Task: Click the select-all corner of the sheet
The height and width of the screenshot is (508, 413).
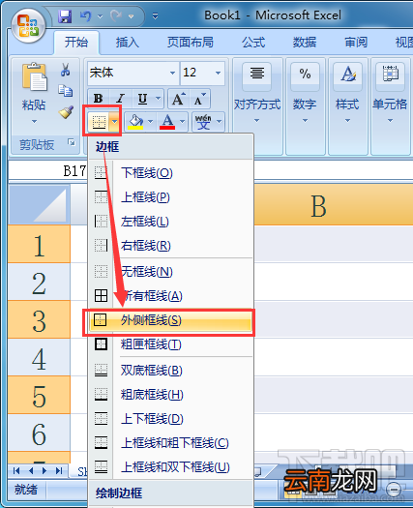Action: click(x=40, y=205)
